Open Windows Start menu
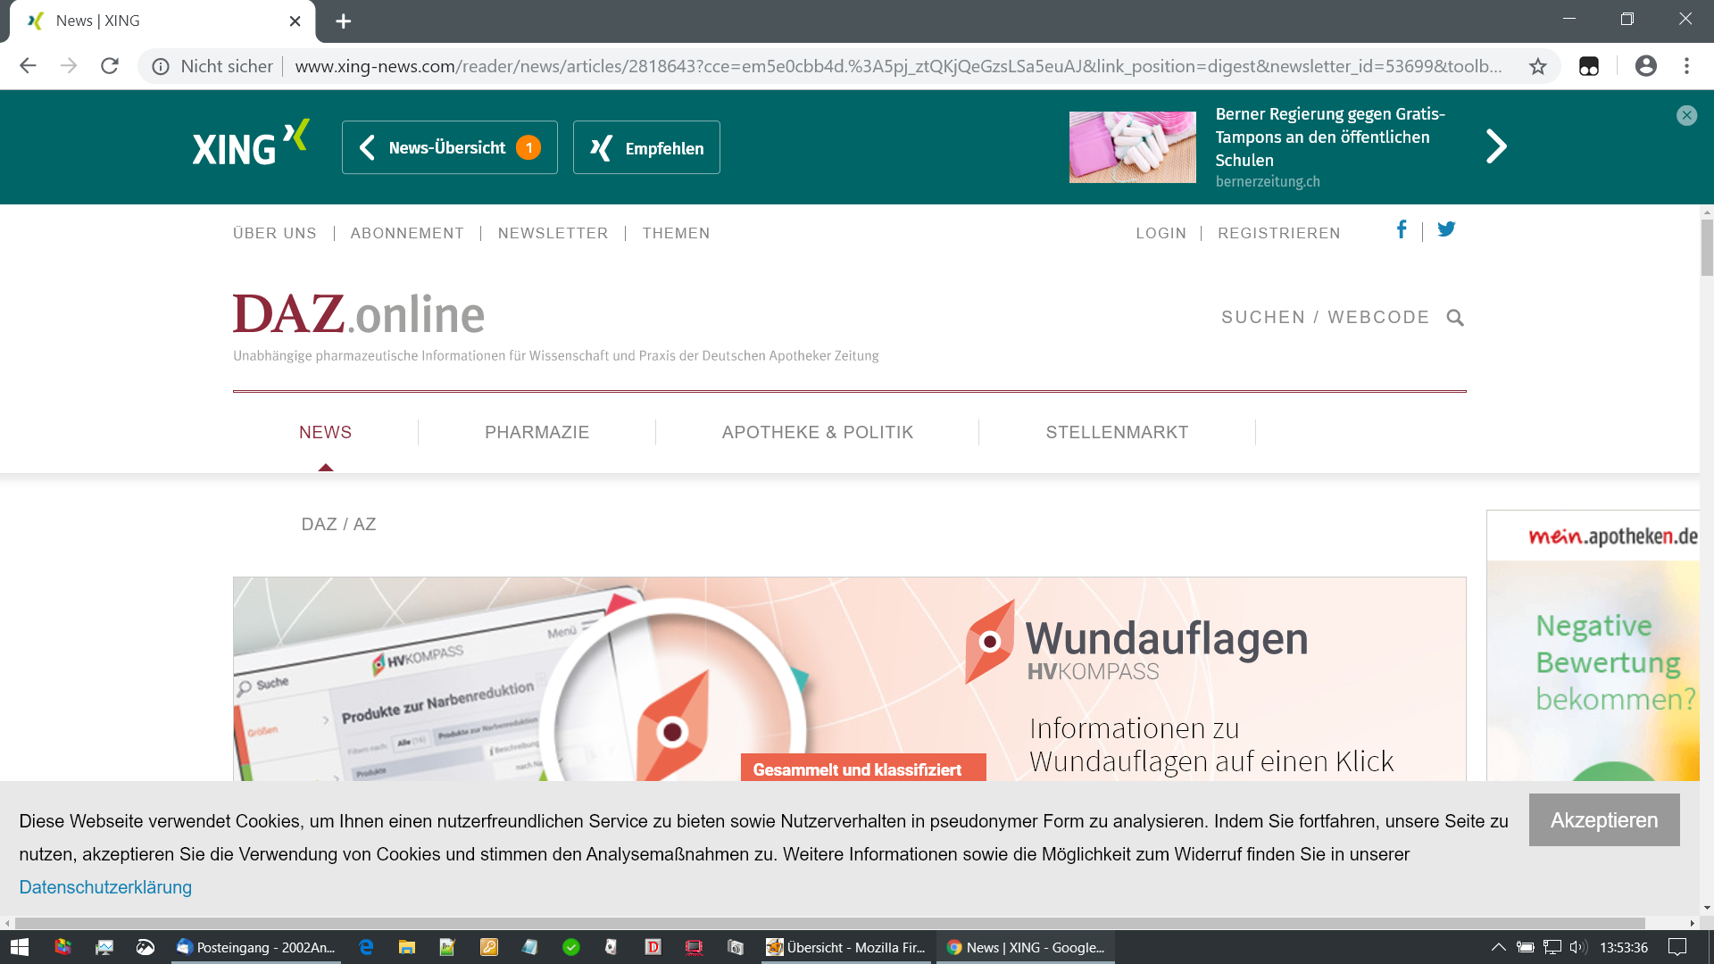 [x=20, y=947]
